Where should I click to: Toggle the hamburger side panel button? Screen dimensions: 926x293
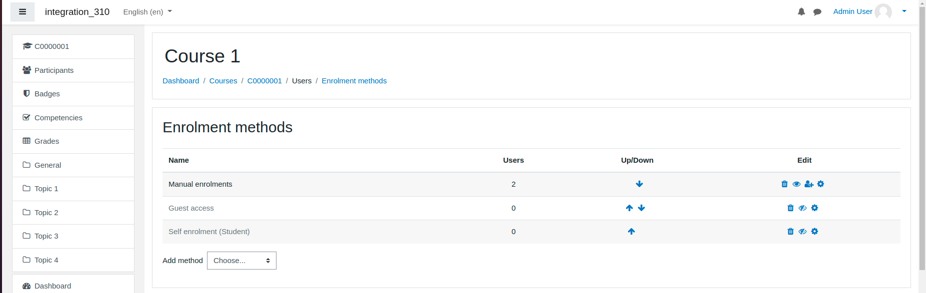[22, 12]
